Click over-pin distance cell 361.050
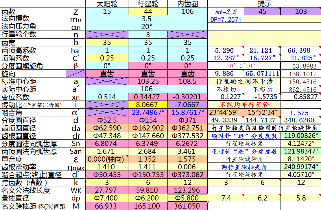This screenshot has height=210, width=321. tap(187, 206)
